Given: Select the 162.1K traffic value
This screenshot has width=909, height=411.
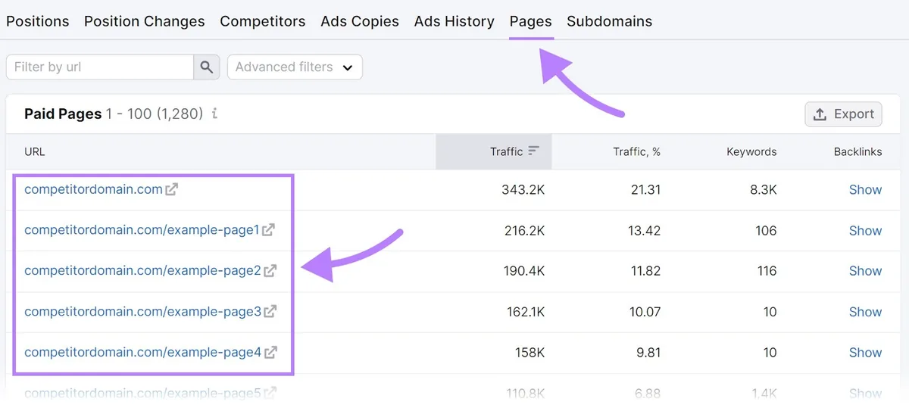Looking at the screenshot, I should pyautogui.click(x=524, y=311).
